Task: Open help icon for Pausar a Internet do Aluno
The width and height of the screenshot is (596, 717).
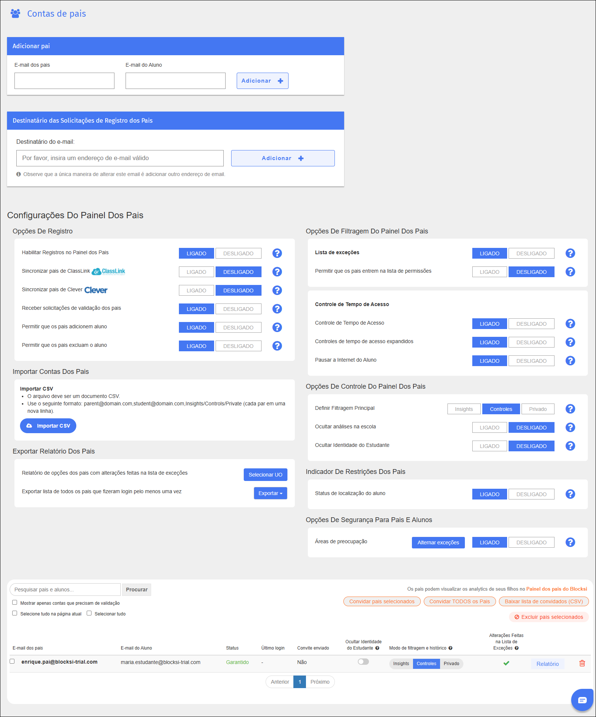Action: [570, 361]
